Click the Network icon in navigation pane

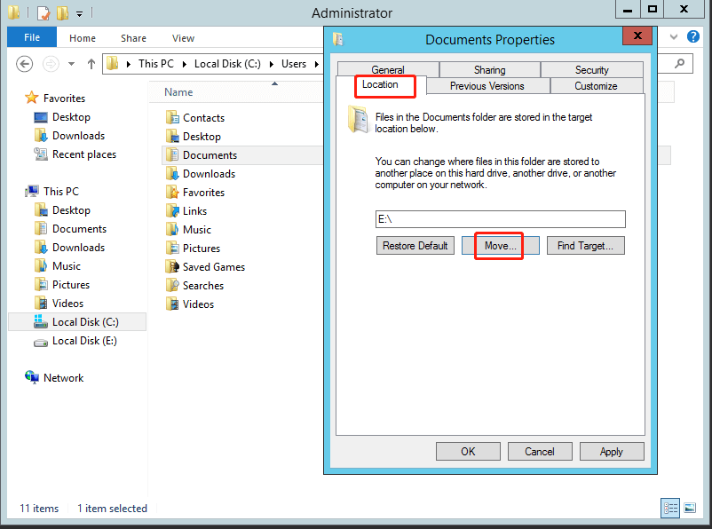[x=33, y=378]
